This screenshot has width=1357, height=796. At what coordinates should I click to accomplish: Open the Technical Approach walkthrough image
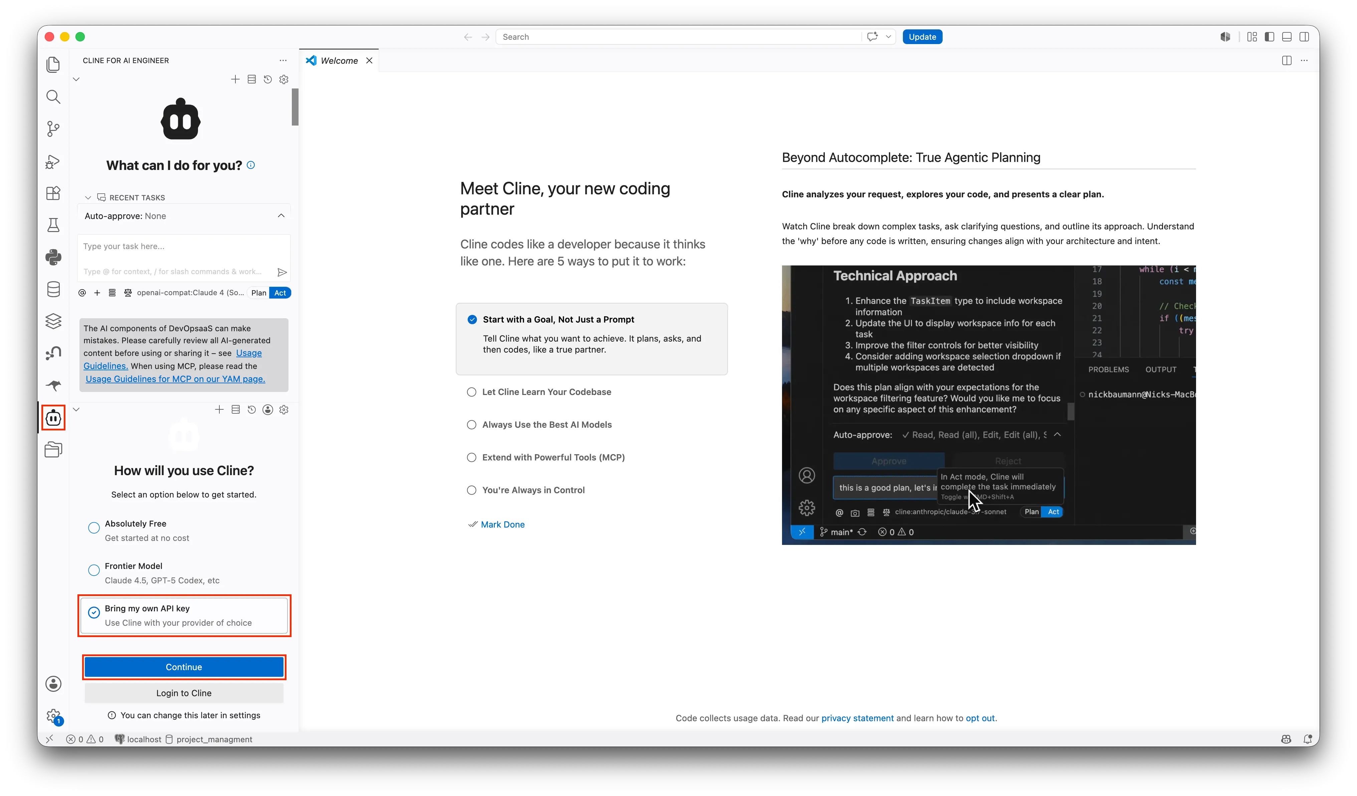[989, 405]
